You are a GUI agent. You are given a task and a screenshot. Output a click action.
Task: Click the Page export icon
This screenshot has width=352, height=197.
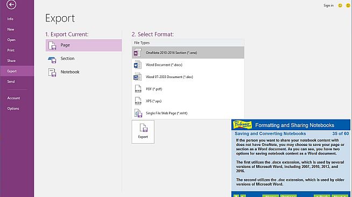[52, 46]
